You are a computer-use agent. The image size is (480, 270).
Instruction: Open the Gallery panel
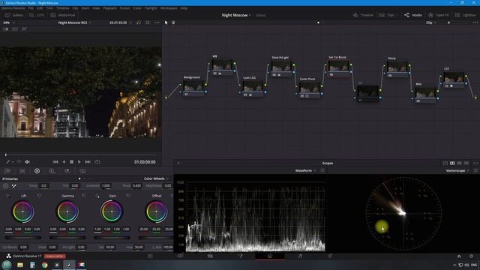(14, 15)
